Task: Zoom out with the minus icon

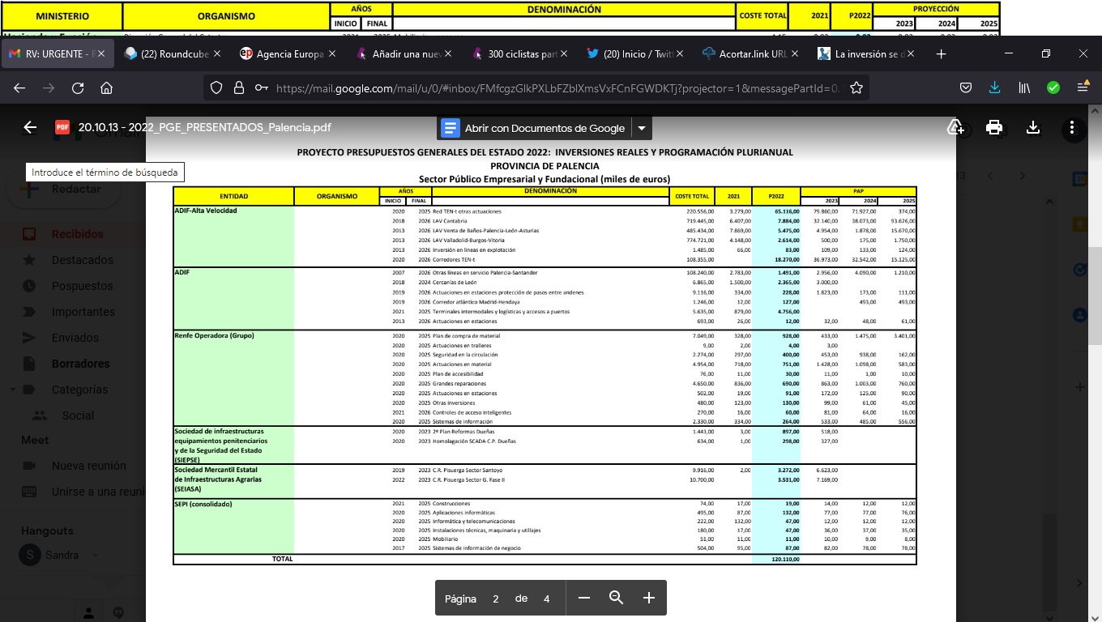Action: pyautogui.click(x=584, y=598)
